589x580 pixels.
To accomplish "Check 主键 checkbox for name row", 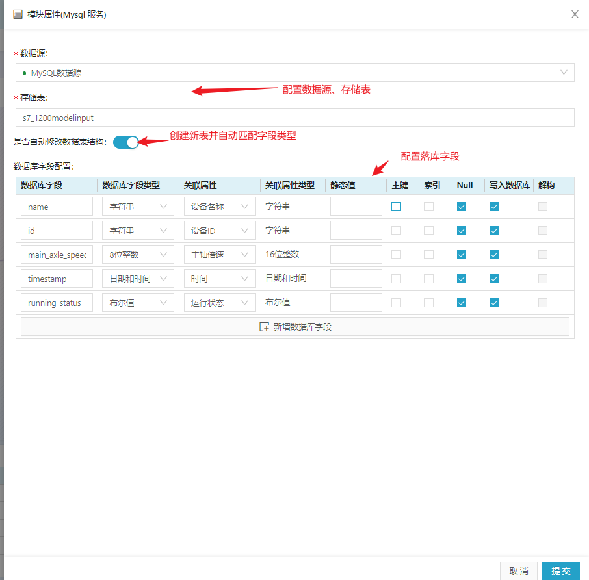I will (x=396, y=207).
